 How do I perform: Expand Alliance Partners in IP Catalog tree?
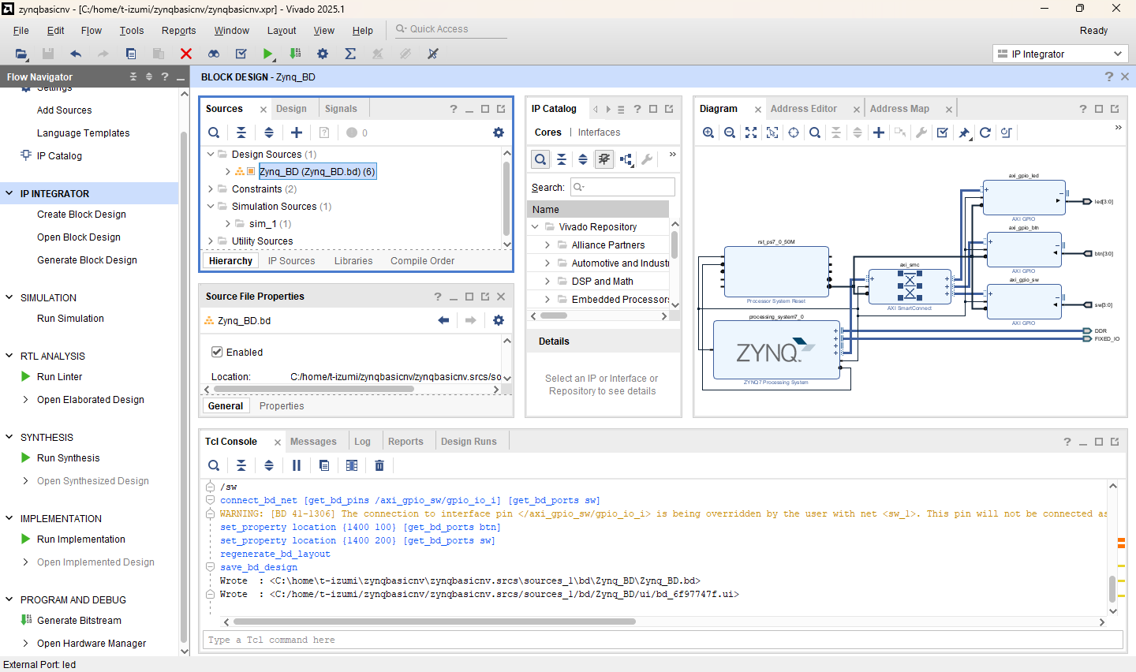(547, 245)
